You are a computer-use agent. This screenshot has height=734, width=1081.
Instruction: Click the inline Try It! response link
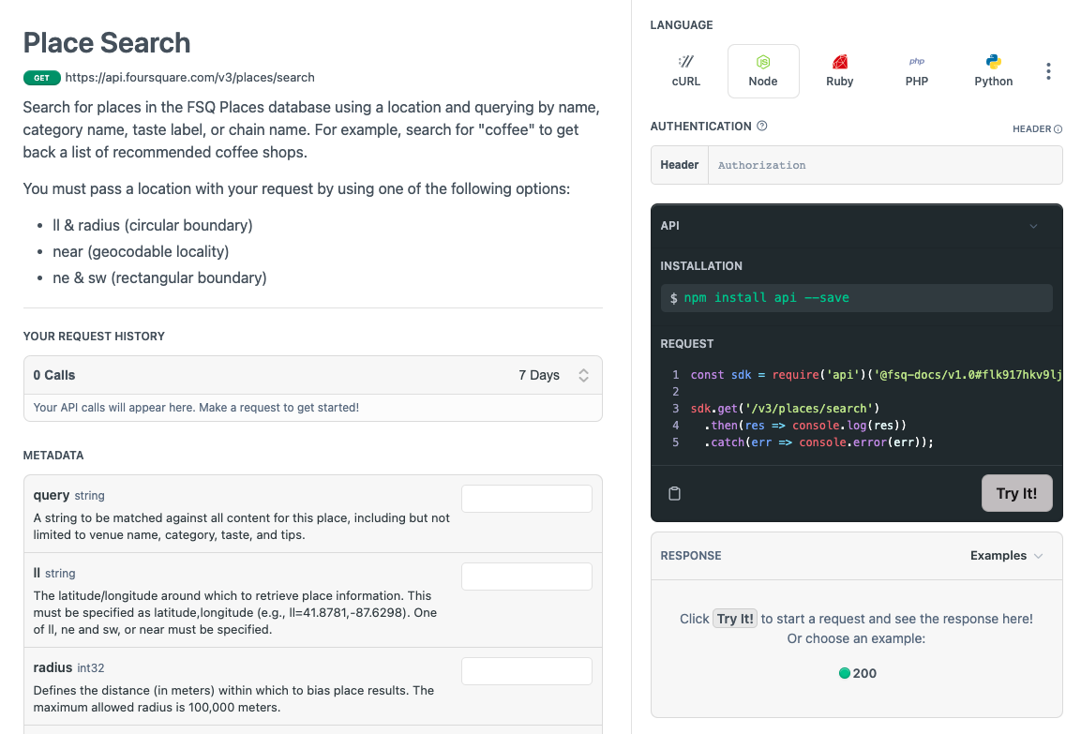tap(735, 619)
